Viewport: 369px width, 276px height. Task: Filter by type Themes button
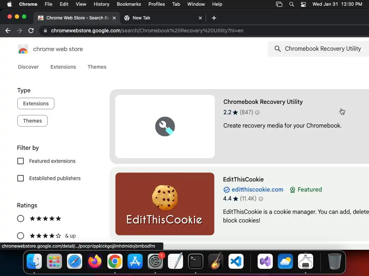[32, 121]
